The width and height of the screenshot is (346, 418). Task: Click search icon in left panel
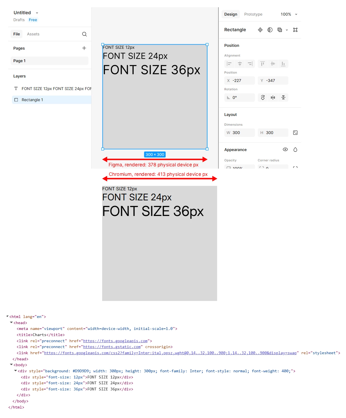tap(84, 34)
